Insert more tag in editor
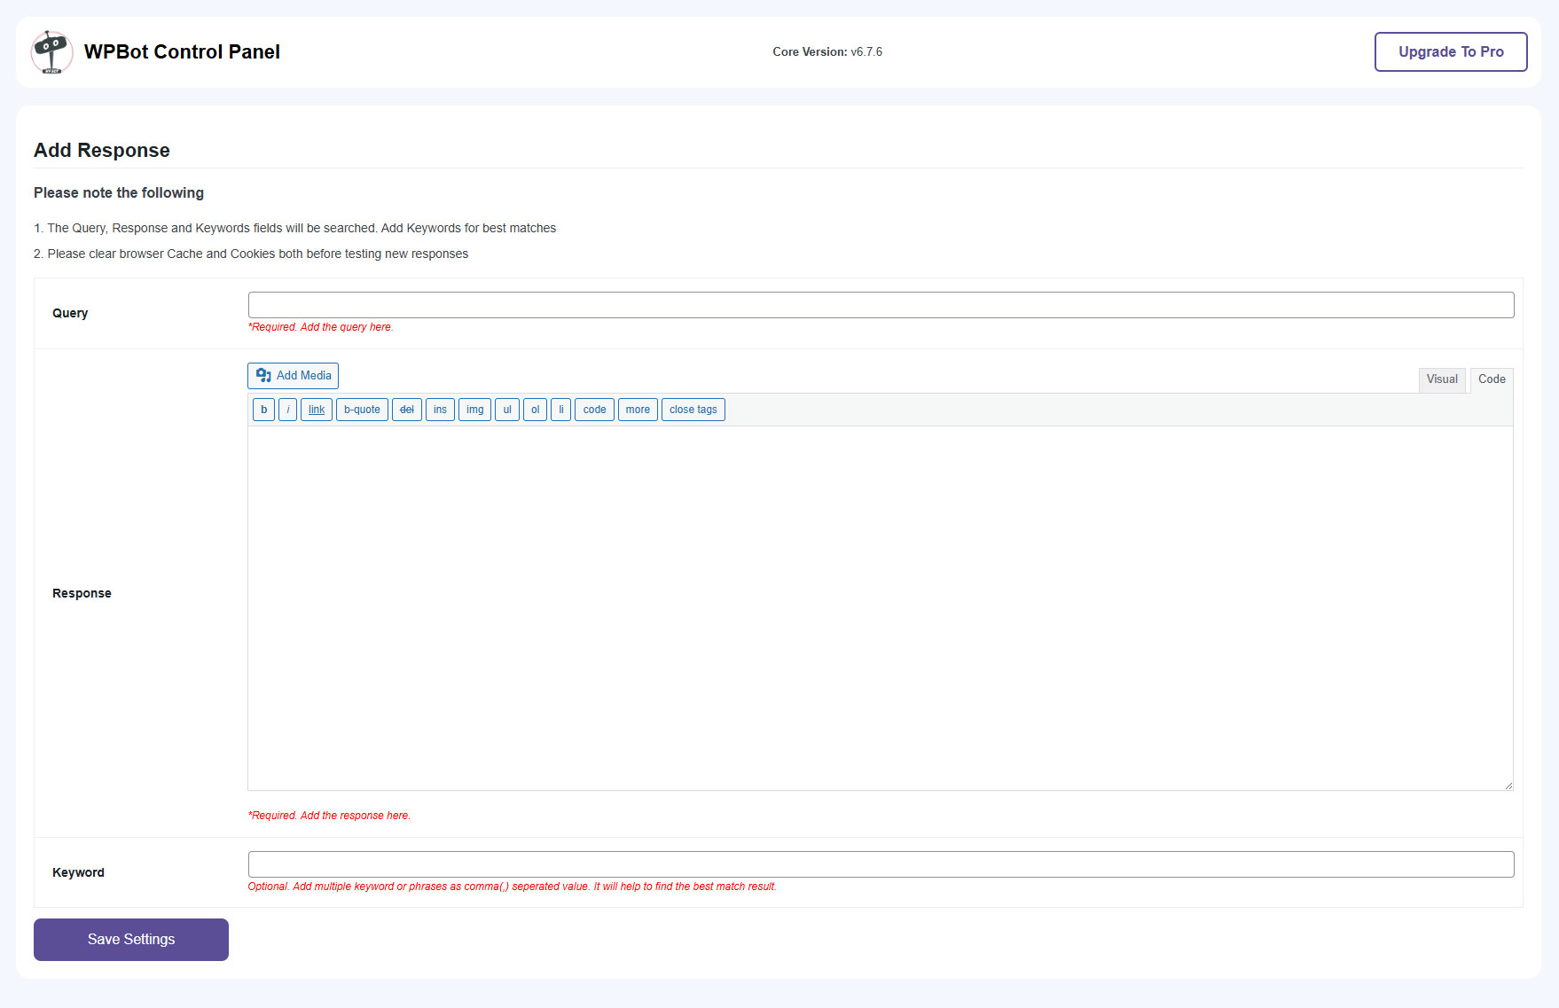1559x1008 pixels. click(638, 410)
